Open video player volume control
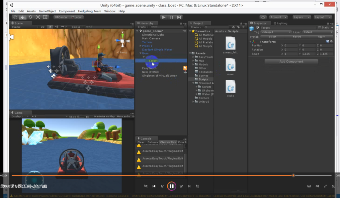 317,186
